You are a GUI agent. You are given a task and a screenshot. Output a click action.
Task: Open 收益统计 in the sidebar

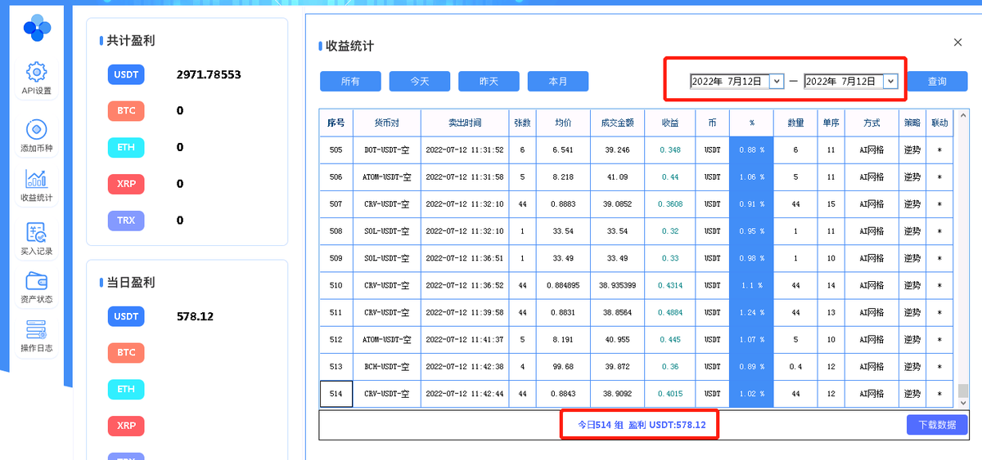36,185
